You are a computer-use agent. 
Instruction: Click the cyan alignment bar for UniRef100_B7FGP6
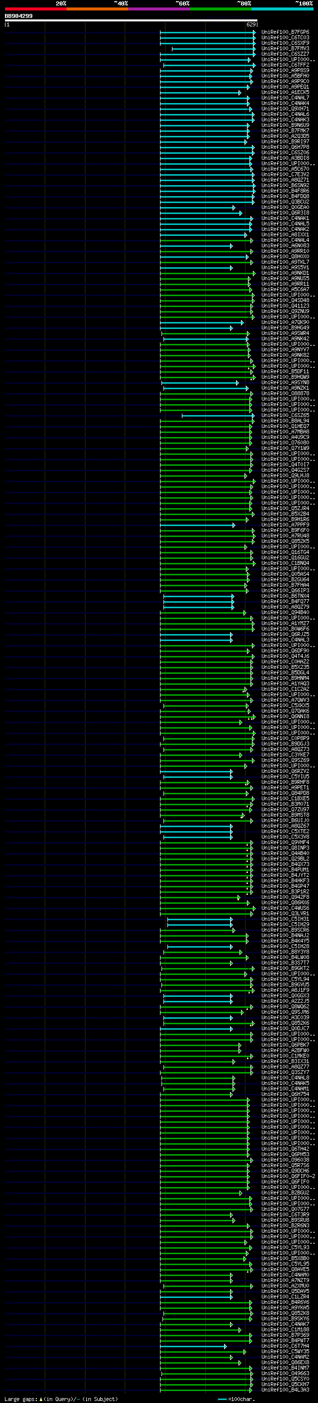coord(208,32)
